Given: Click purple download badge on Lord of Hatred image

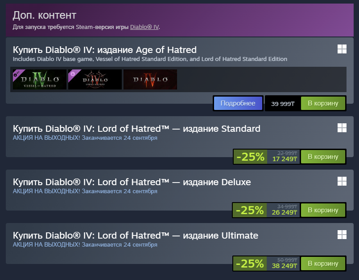Looking at the screenshot, I should 73,74.
